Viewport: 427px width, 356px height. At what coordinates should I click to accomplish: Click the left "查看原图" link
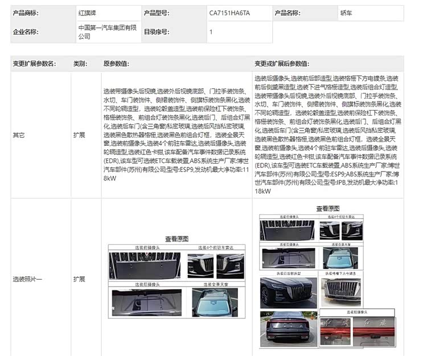coord(176,239)
